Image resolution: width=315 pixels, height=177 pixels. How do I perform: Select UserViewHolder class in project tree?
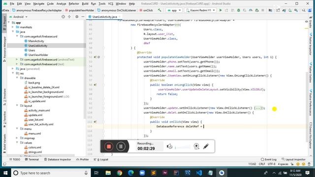pyautogui.click(x=38, y=55)
